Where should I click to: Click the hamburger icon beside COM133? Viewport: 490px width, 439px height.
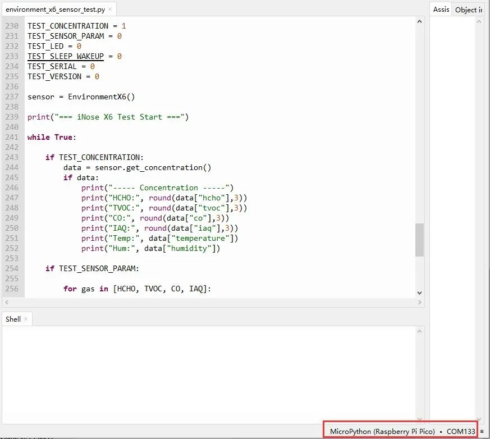tap(482, 432)
